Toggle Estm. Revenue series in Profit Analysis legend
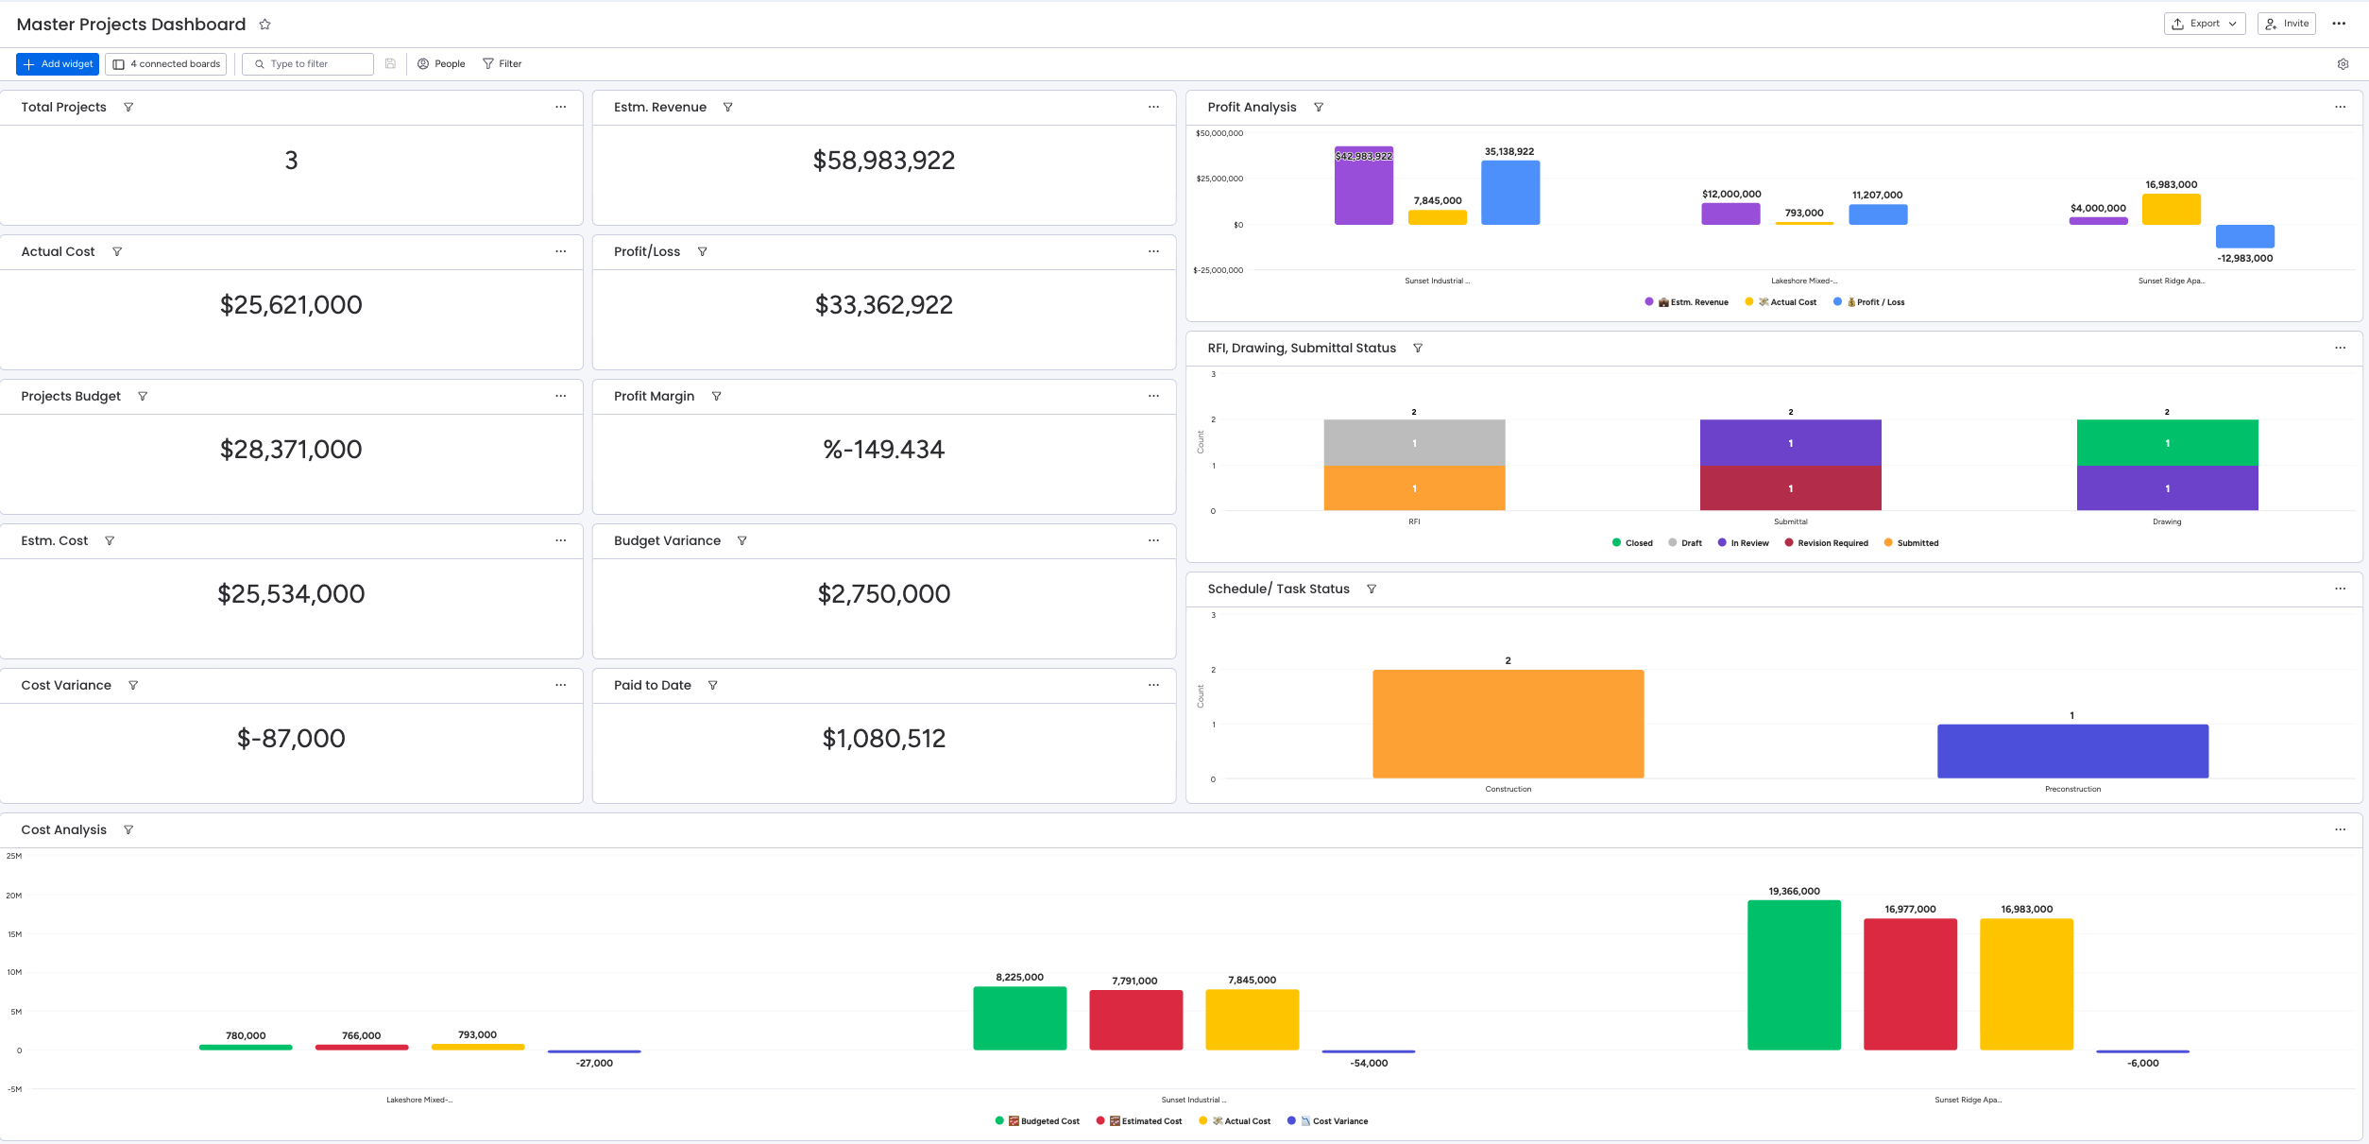This screenshot has height=1144, width=2369. [1697, 302]
